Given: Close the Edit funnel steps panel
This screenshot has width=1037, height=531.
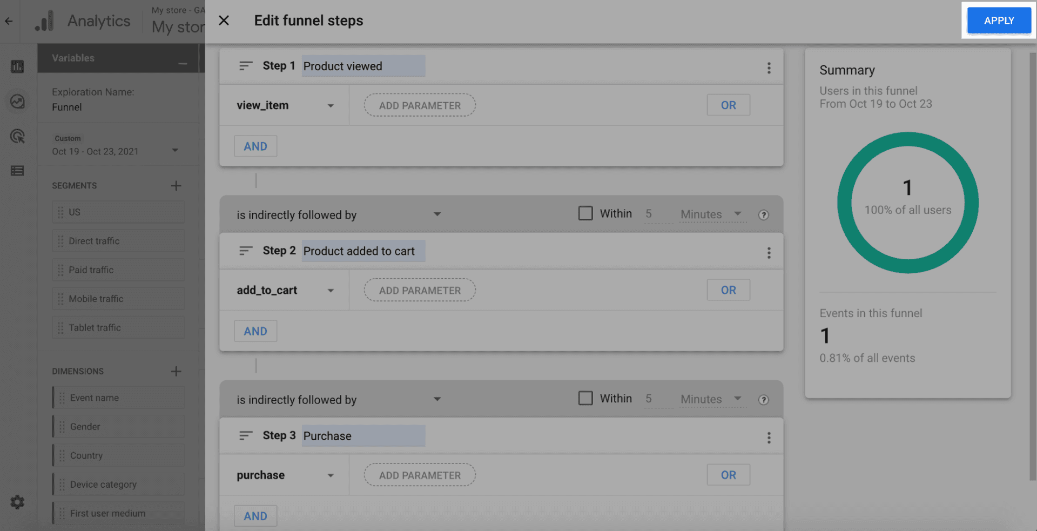Looking at the screenshot, I should 224,21.
